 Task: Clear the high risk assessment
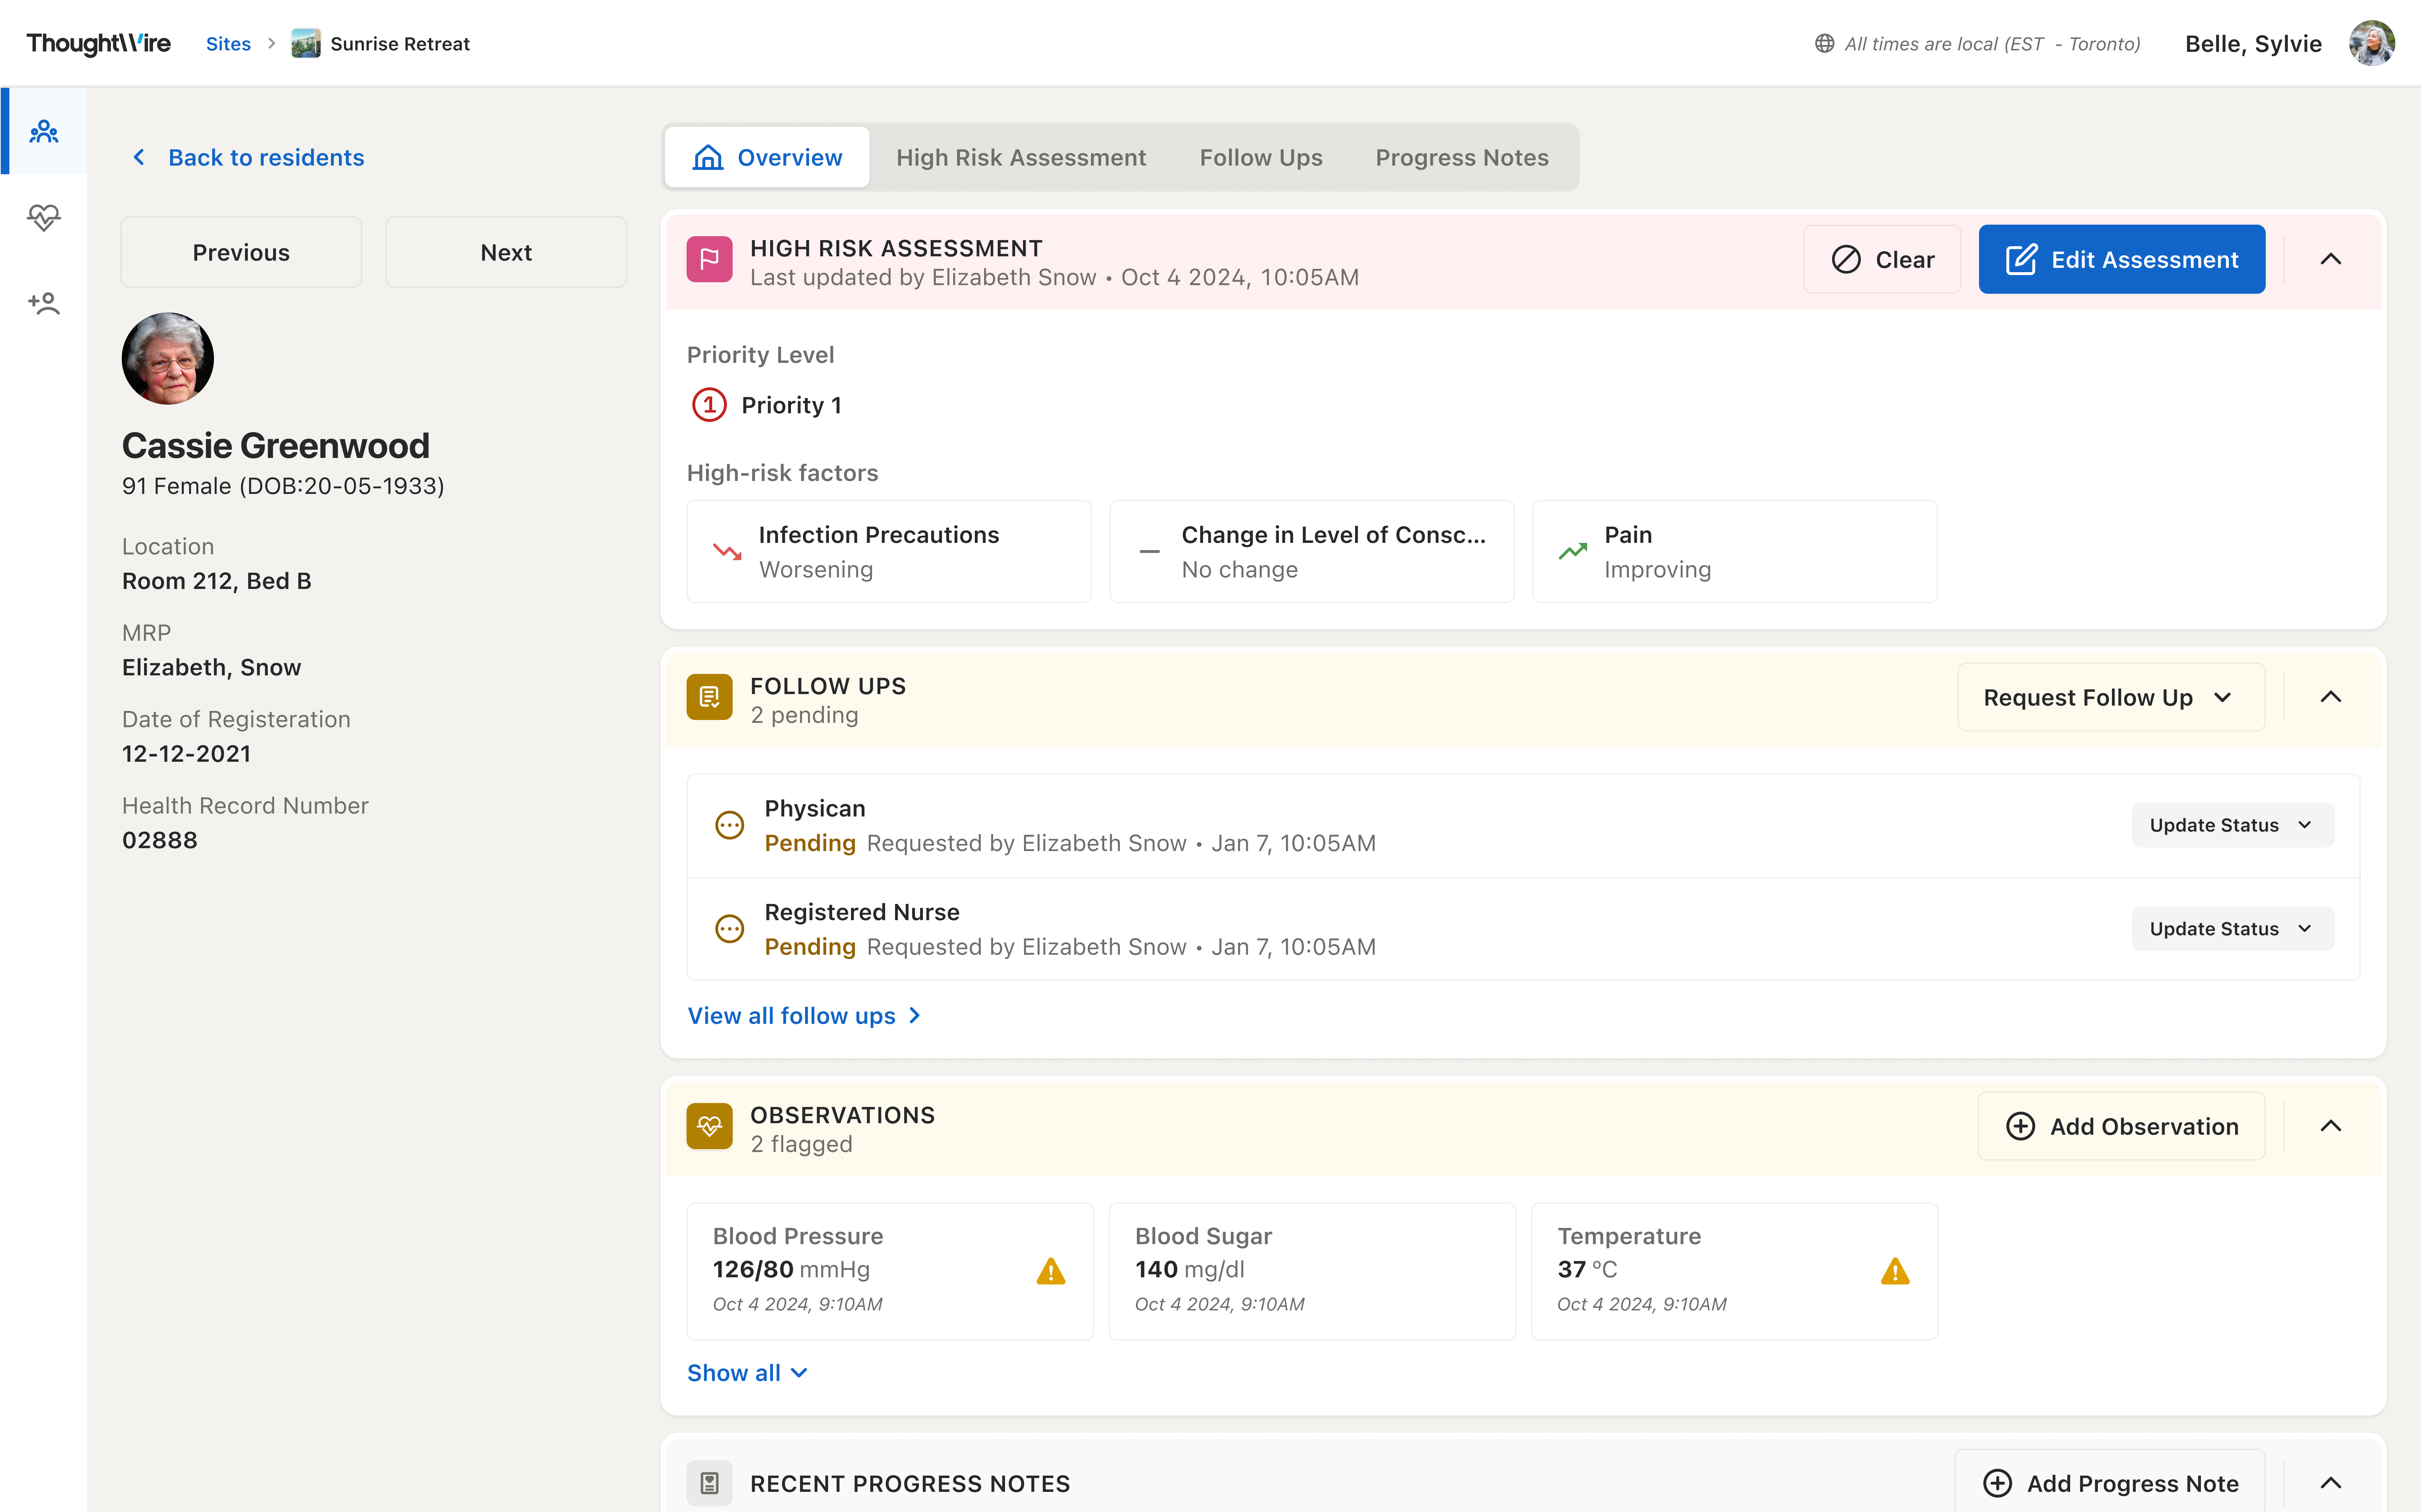[1882, 259]
